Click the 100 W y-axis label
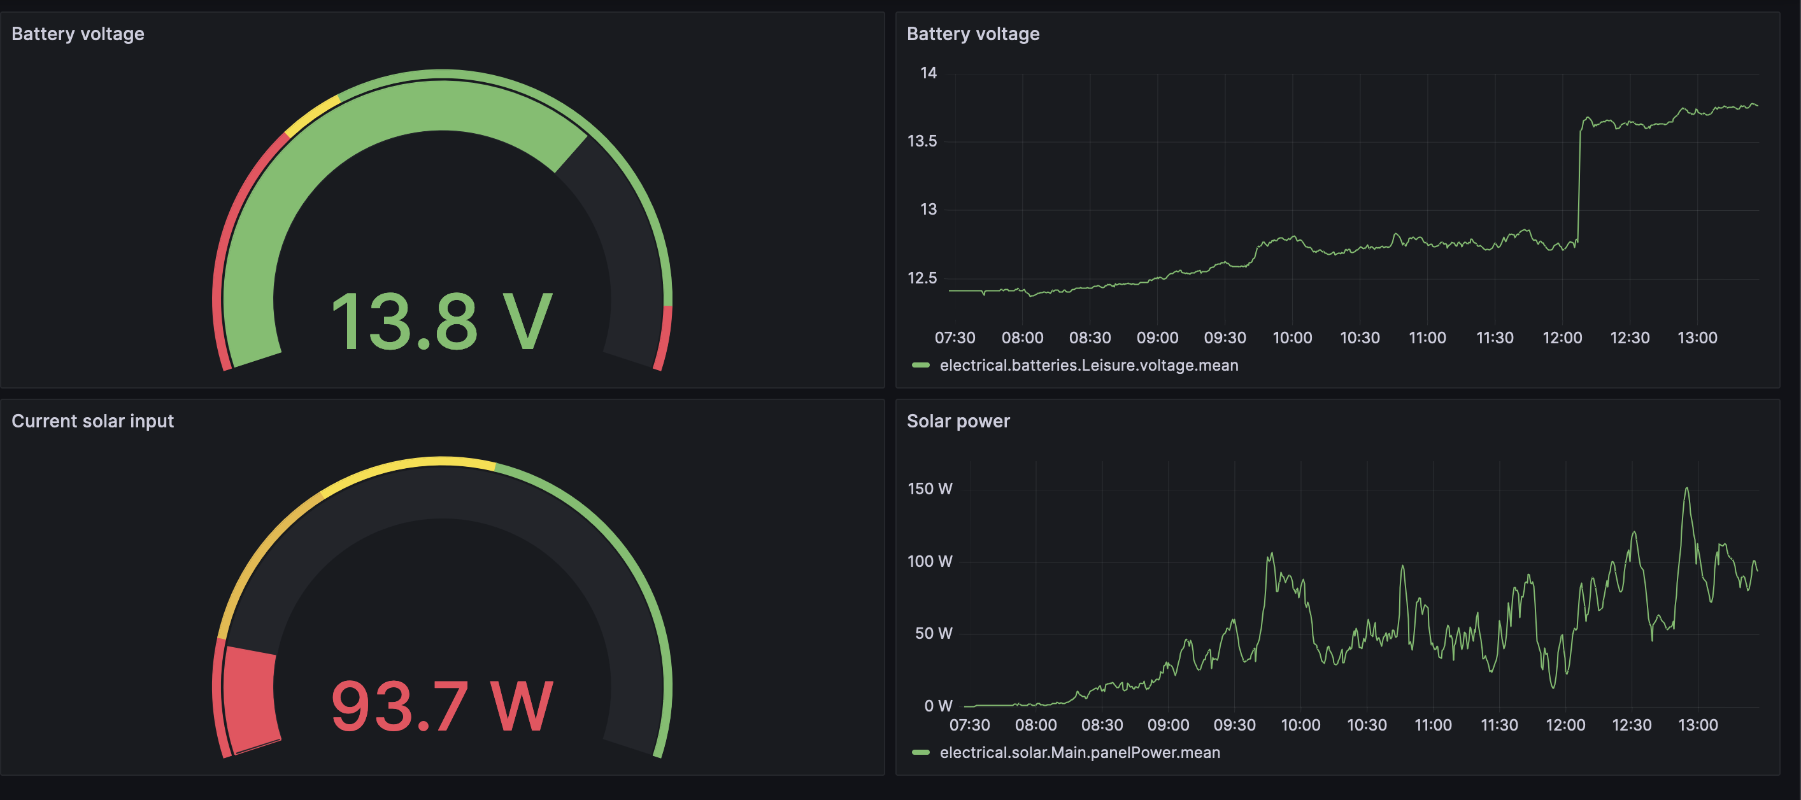This screenshot has width=1801, height=800. [x=929, y=561]
